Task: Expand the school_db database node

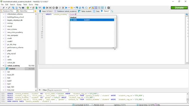Action: coord(3,63)
